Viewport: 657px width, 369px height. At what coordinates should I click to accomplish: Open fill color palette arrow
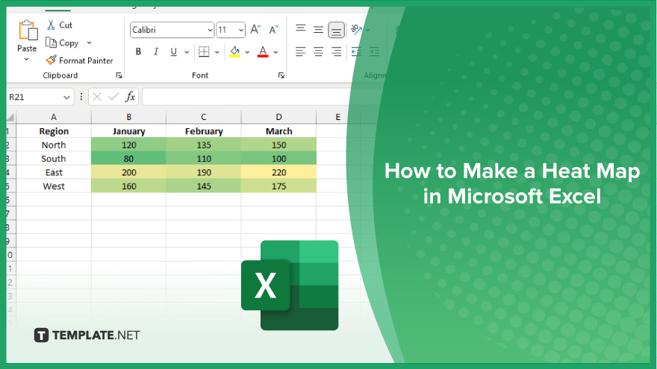pos(247,52)
